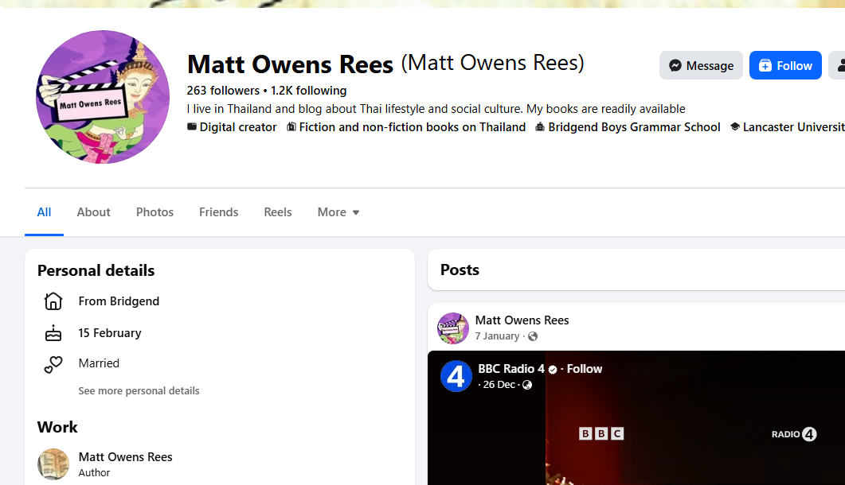845x485 pixels.
Task: Click the Married status text
Action: coord(100,363)
